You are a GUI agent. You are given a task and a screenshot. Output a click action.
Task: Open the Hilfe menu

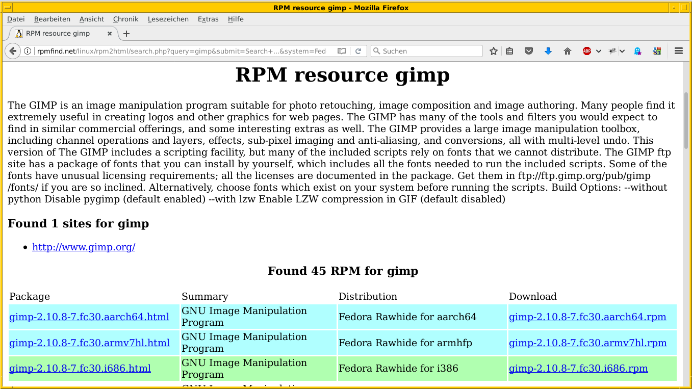click(x=236, y=19)
